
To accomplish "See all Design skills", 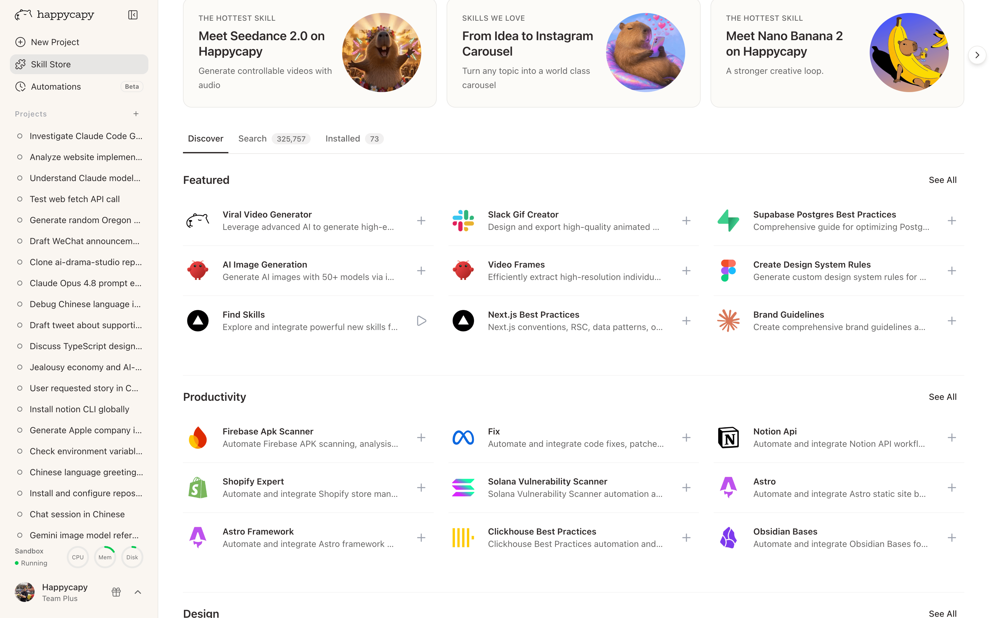I will point(942,613).
